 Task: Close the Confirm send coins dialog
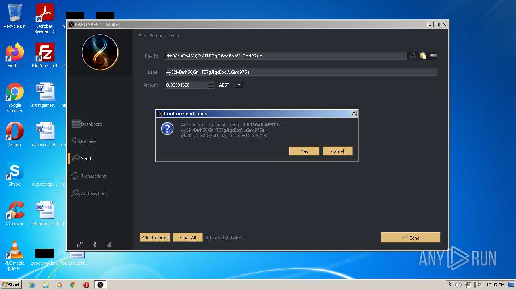click(354, 114)
